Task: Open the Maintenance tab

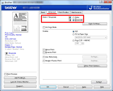Action: coord(76,12)
